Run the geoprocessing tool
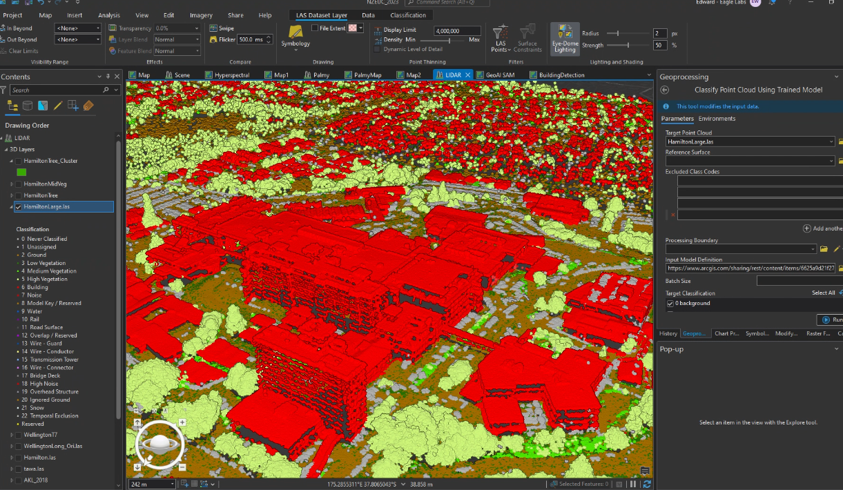843x490 pixels. [831, 320]
